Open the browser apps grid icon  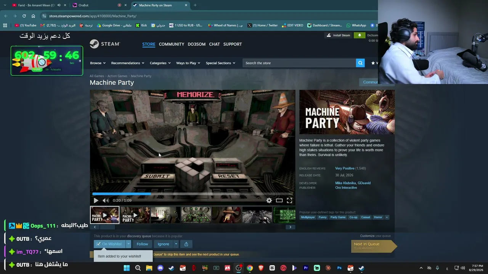coord(5,25)
